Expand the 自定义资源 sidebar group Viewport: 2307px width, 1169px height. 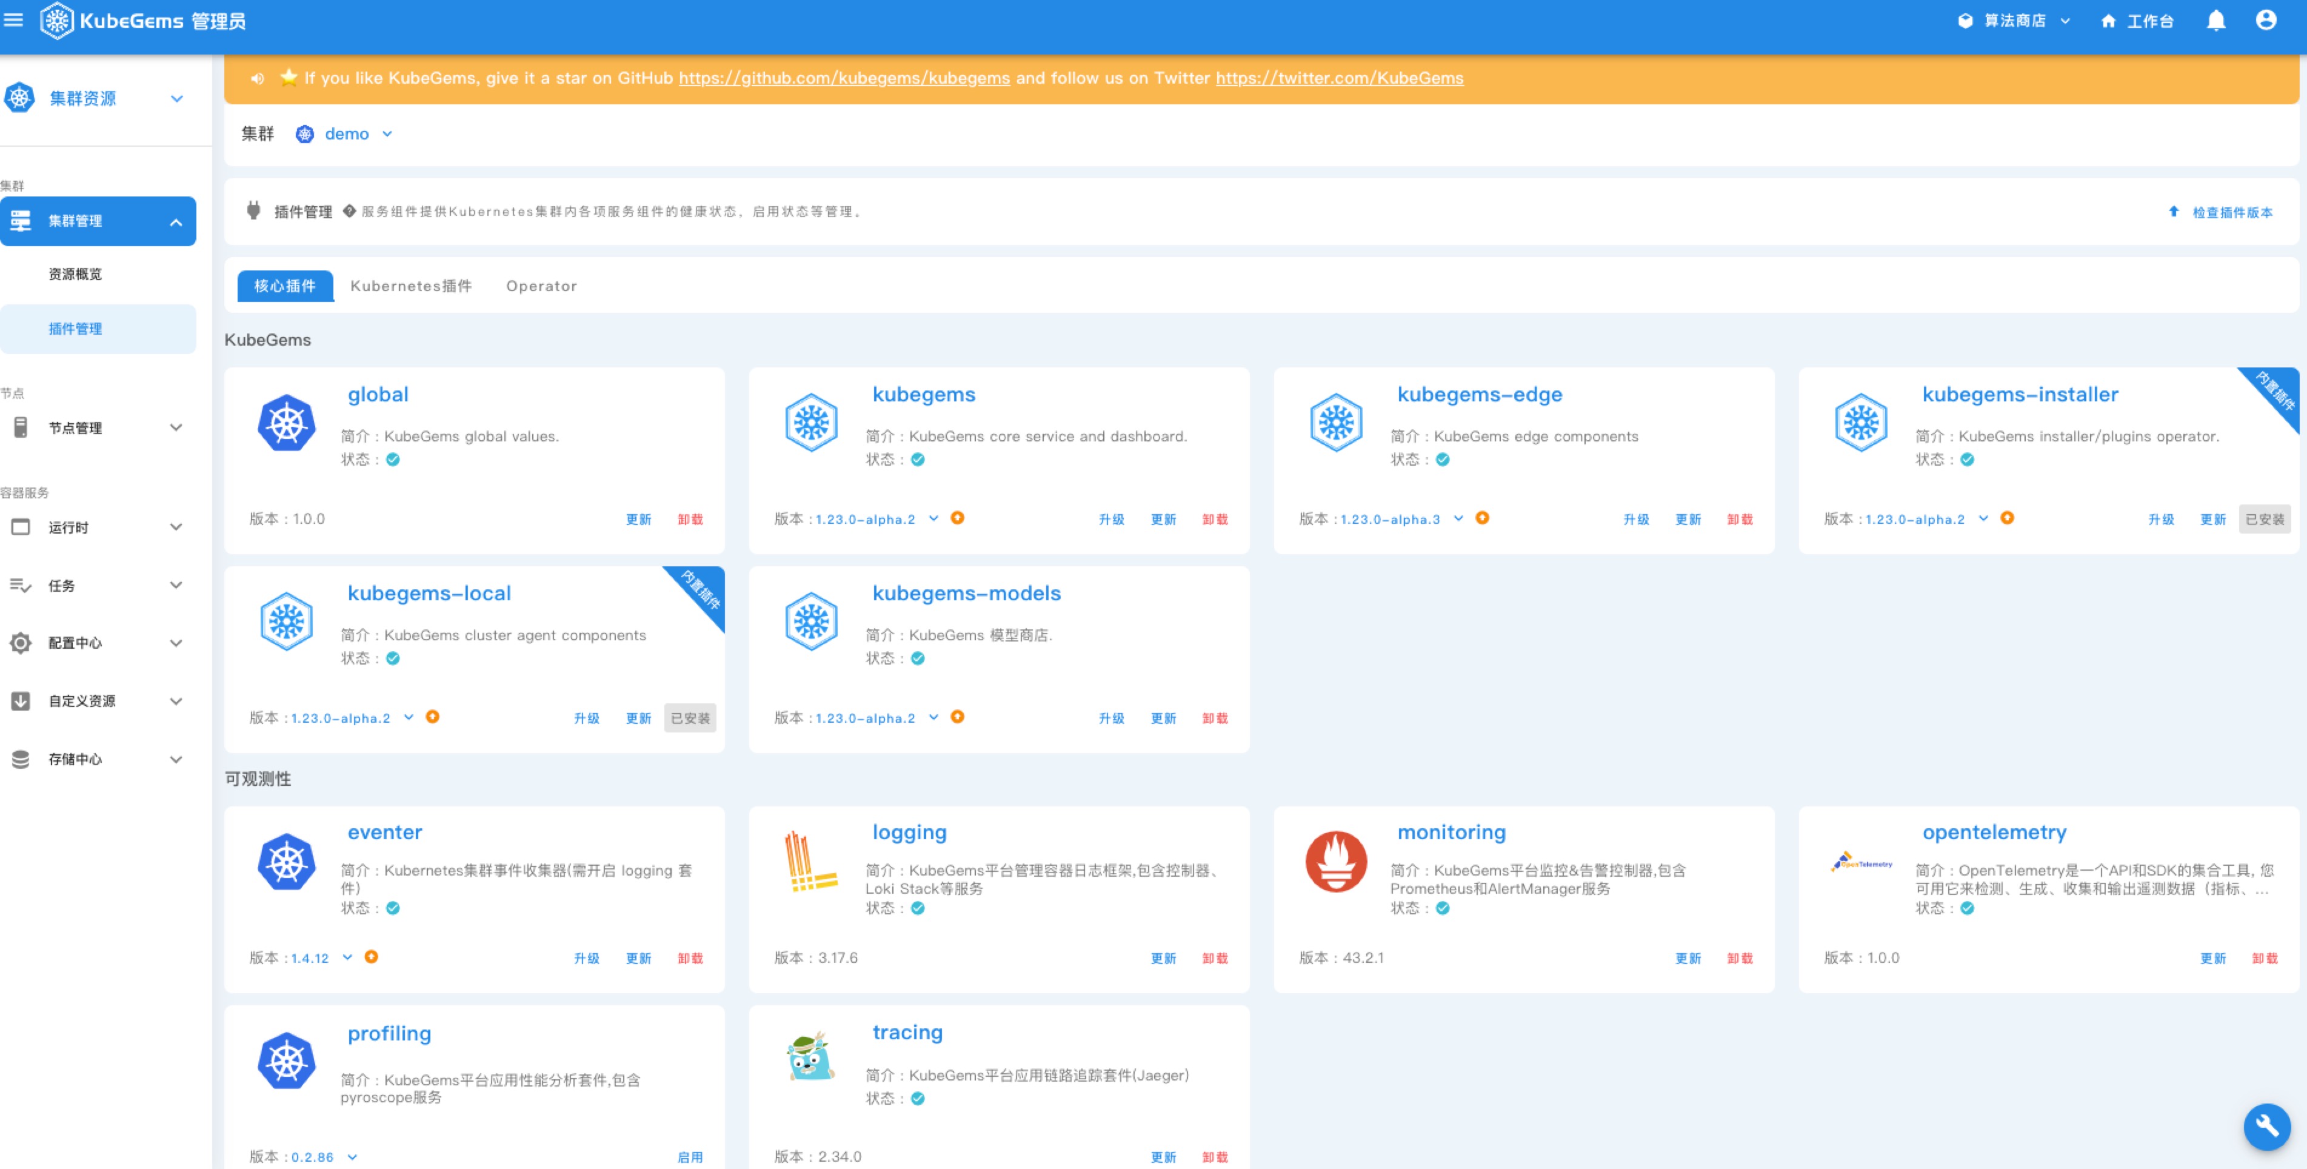98,700
